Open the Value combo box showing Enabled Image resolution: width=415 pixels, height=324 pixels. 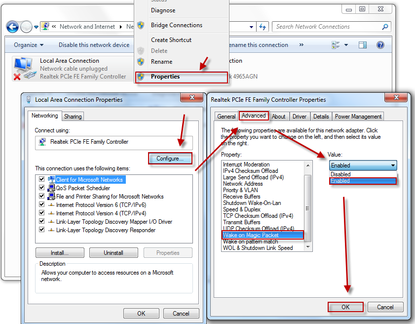[363, 165]
